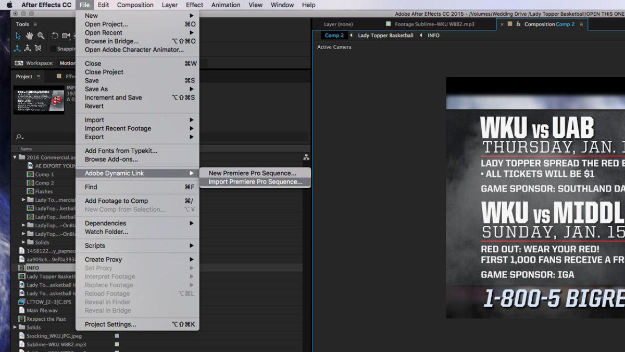Open the After Effects CC application menu

coord(46,5)
